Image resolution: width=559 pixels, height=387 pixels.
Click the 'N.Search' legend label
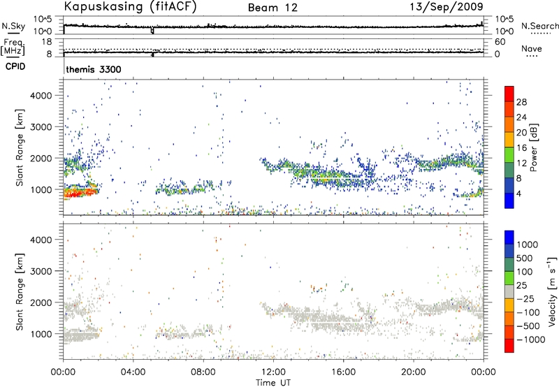coord(539,26)
